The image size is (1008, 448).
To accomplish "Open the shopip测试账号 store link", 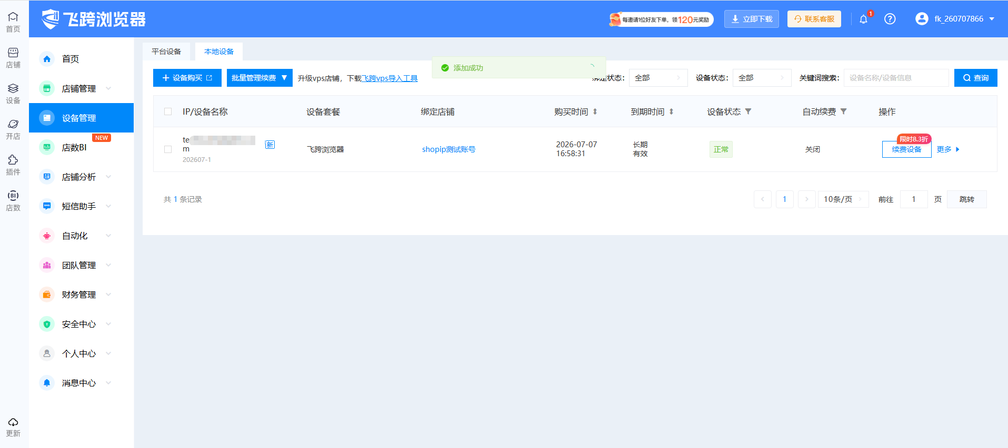I will [x=448, y=149].
